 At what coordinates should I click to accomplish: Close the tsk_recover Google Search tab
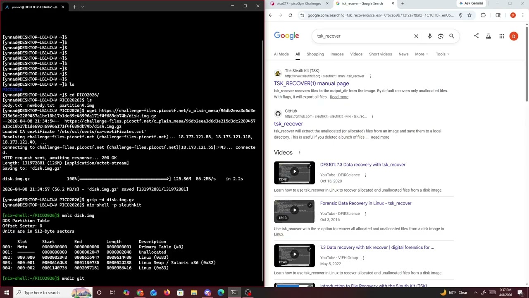pyautogui.click(x=393, y=4)
